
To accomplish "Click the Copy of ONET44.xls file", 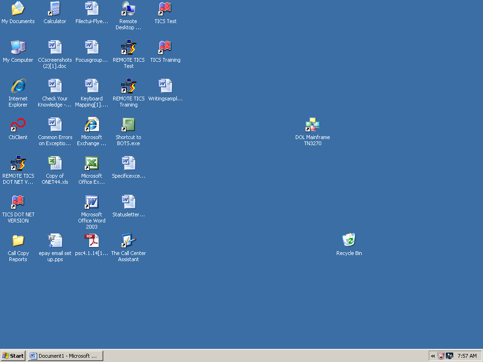I will tap(55, 164).
